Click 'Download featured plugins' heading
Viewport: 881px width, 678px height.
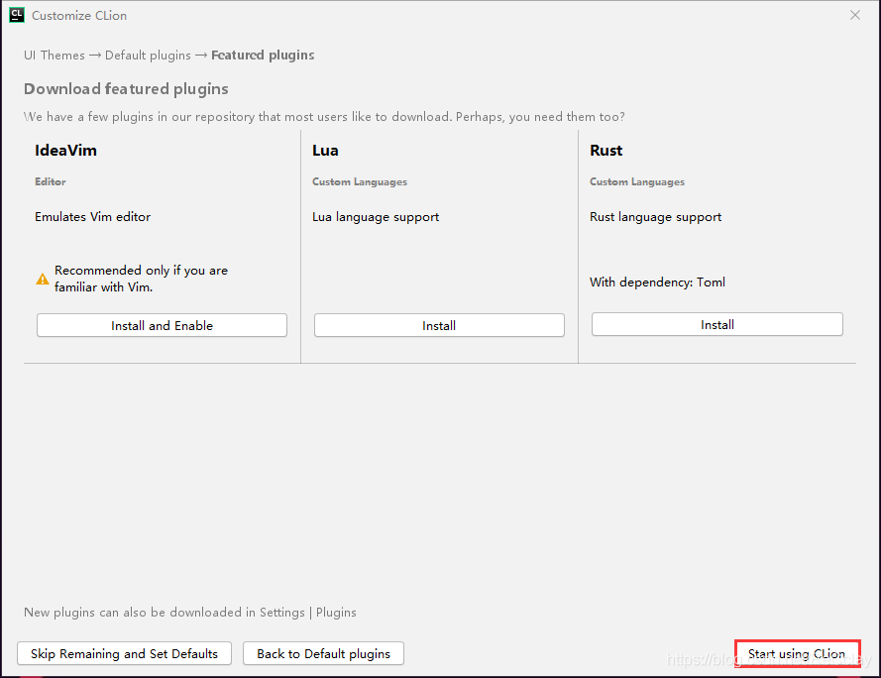126,89
